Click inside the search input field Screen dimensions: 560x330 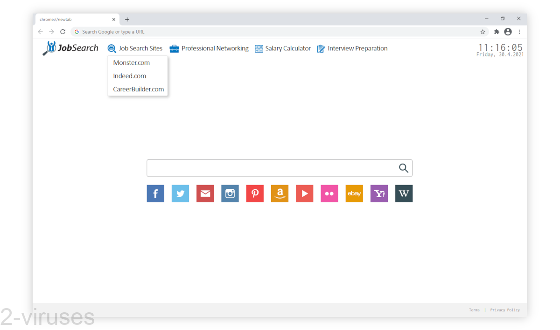click(271, 168)
